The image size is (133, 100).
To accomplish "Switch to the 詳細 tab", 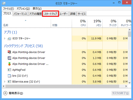I will 73,14.
